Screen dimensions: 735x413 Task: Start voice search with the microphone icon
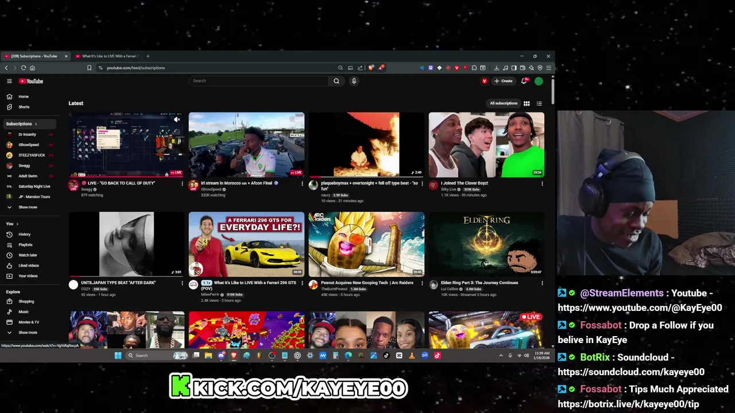click(x=354, y=81)
